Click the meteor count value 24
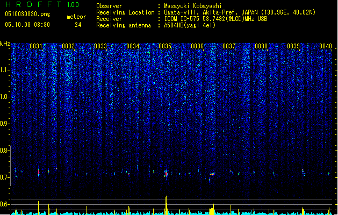 tap(78, 25)
